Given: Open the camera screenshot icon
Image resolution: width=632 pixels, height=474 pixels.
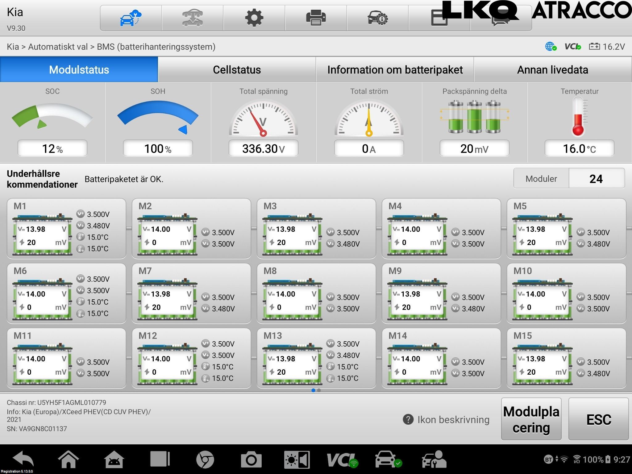Looking at the screenshot, I should (x=251, y=460).
